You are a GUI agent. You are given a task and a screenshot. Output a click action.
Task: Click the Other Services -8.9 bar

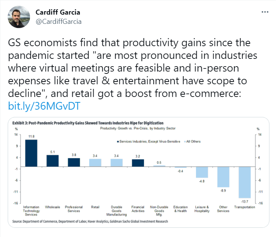click(223, 177)
